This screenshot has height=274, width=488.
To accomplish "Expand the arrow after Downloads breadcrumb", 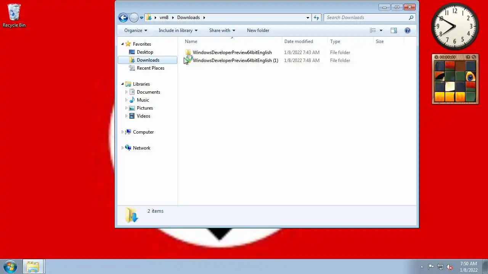I will [204, 18].
